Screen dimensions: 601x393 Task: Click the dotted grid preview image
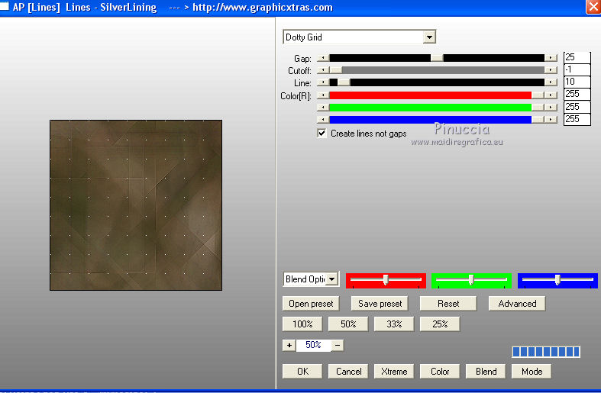click(136, 205)
